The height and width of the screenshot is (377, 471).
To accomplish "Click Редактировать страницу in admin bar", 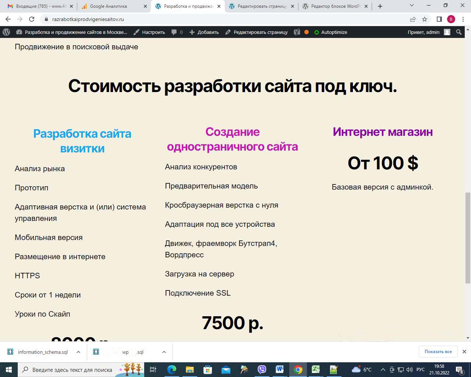I will click(x=256, y=32).
